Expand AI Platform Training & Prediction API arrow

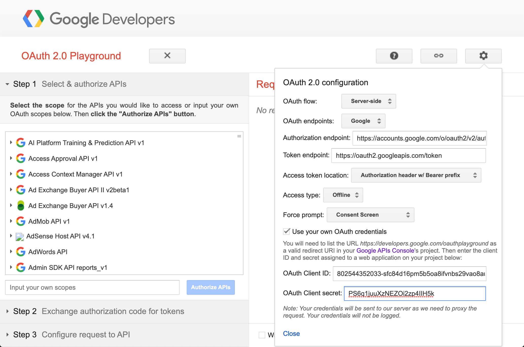click(x=11, y=143)
